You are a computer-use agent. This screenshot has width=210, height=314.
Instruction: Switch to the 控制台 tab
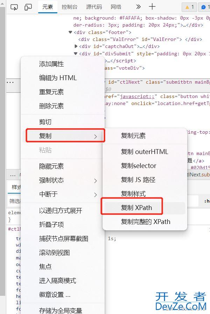tap(69, 7)
